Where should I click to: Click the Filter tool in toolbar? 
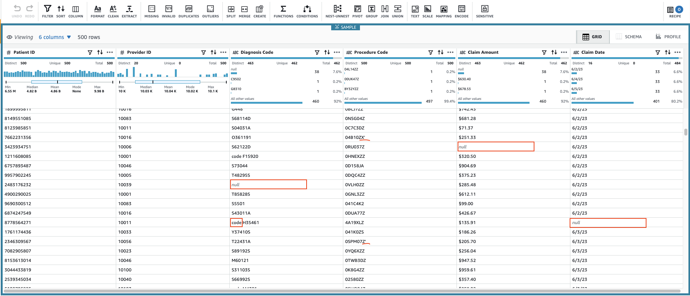pos(48,11)
